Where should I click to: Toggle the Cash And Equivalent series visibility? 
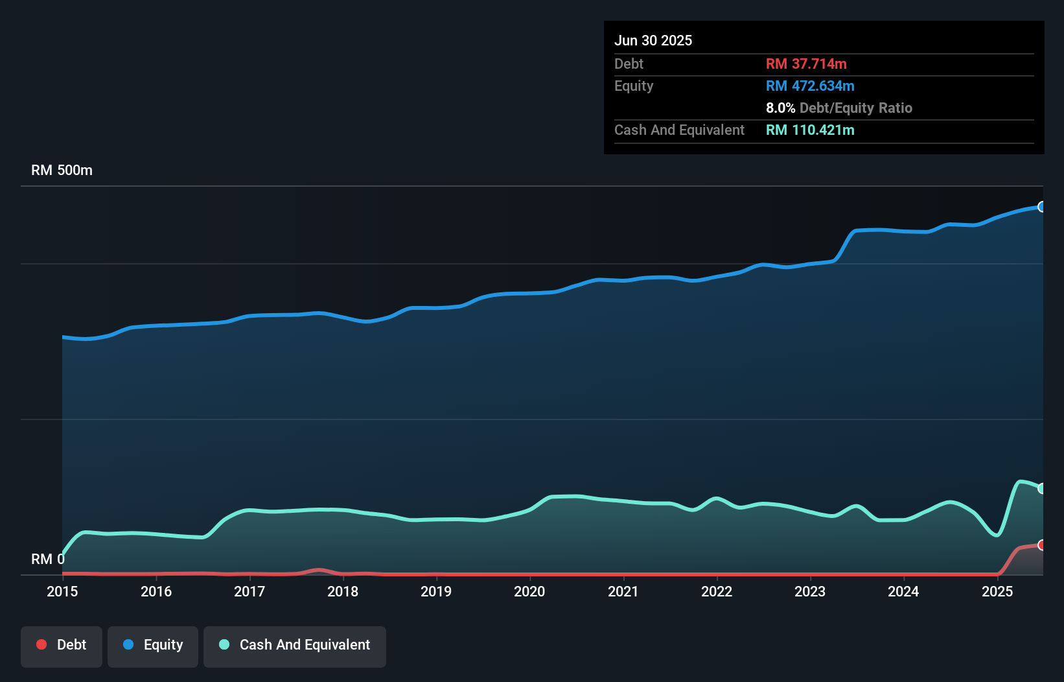(x=294, y=645)
